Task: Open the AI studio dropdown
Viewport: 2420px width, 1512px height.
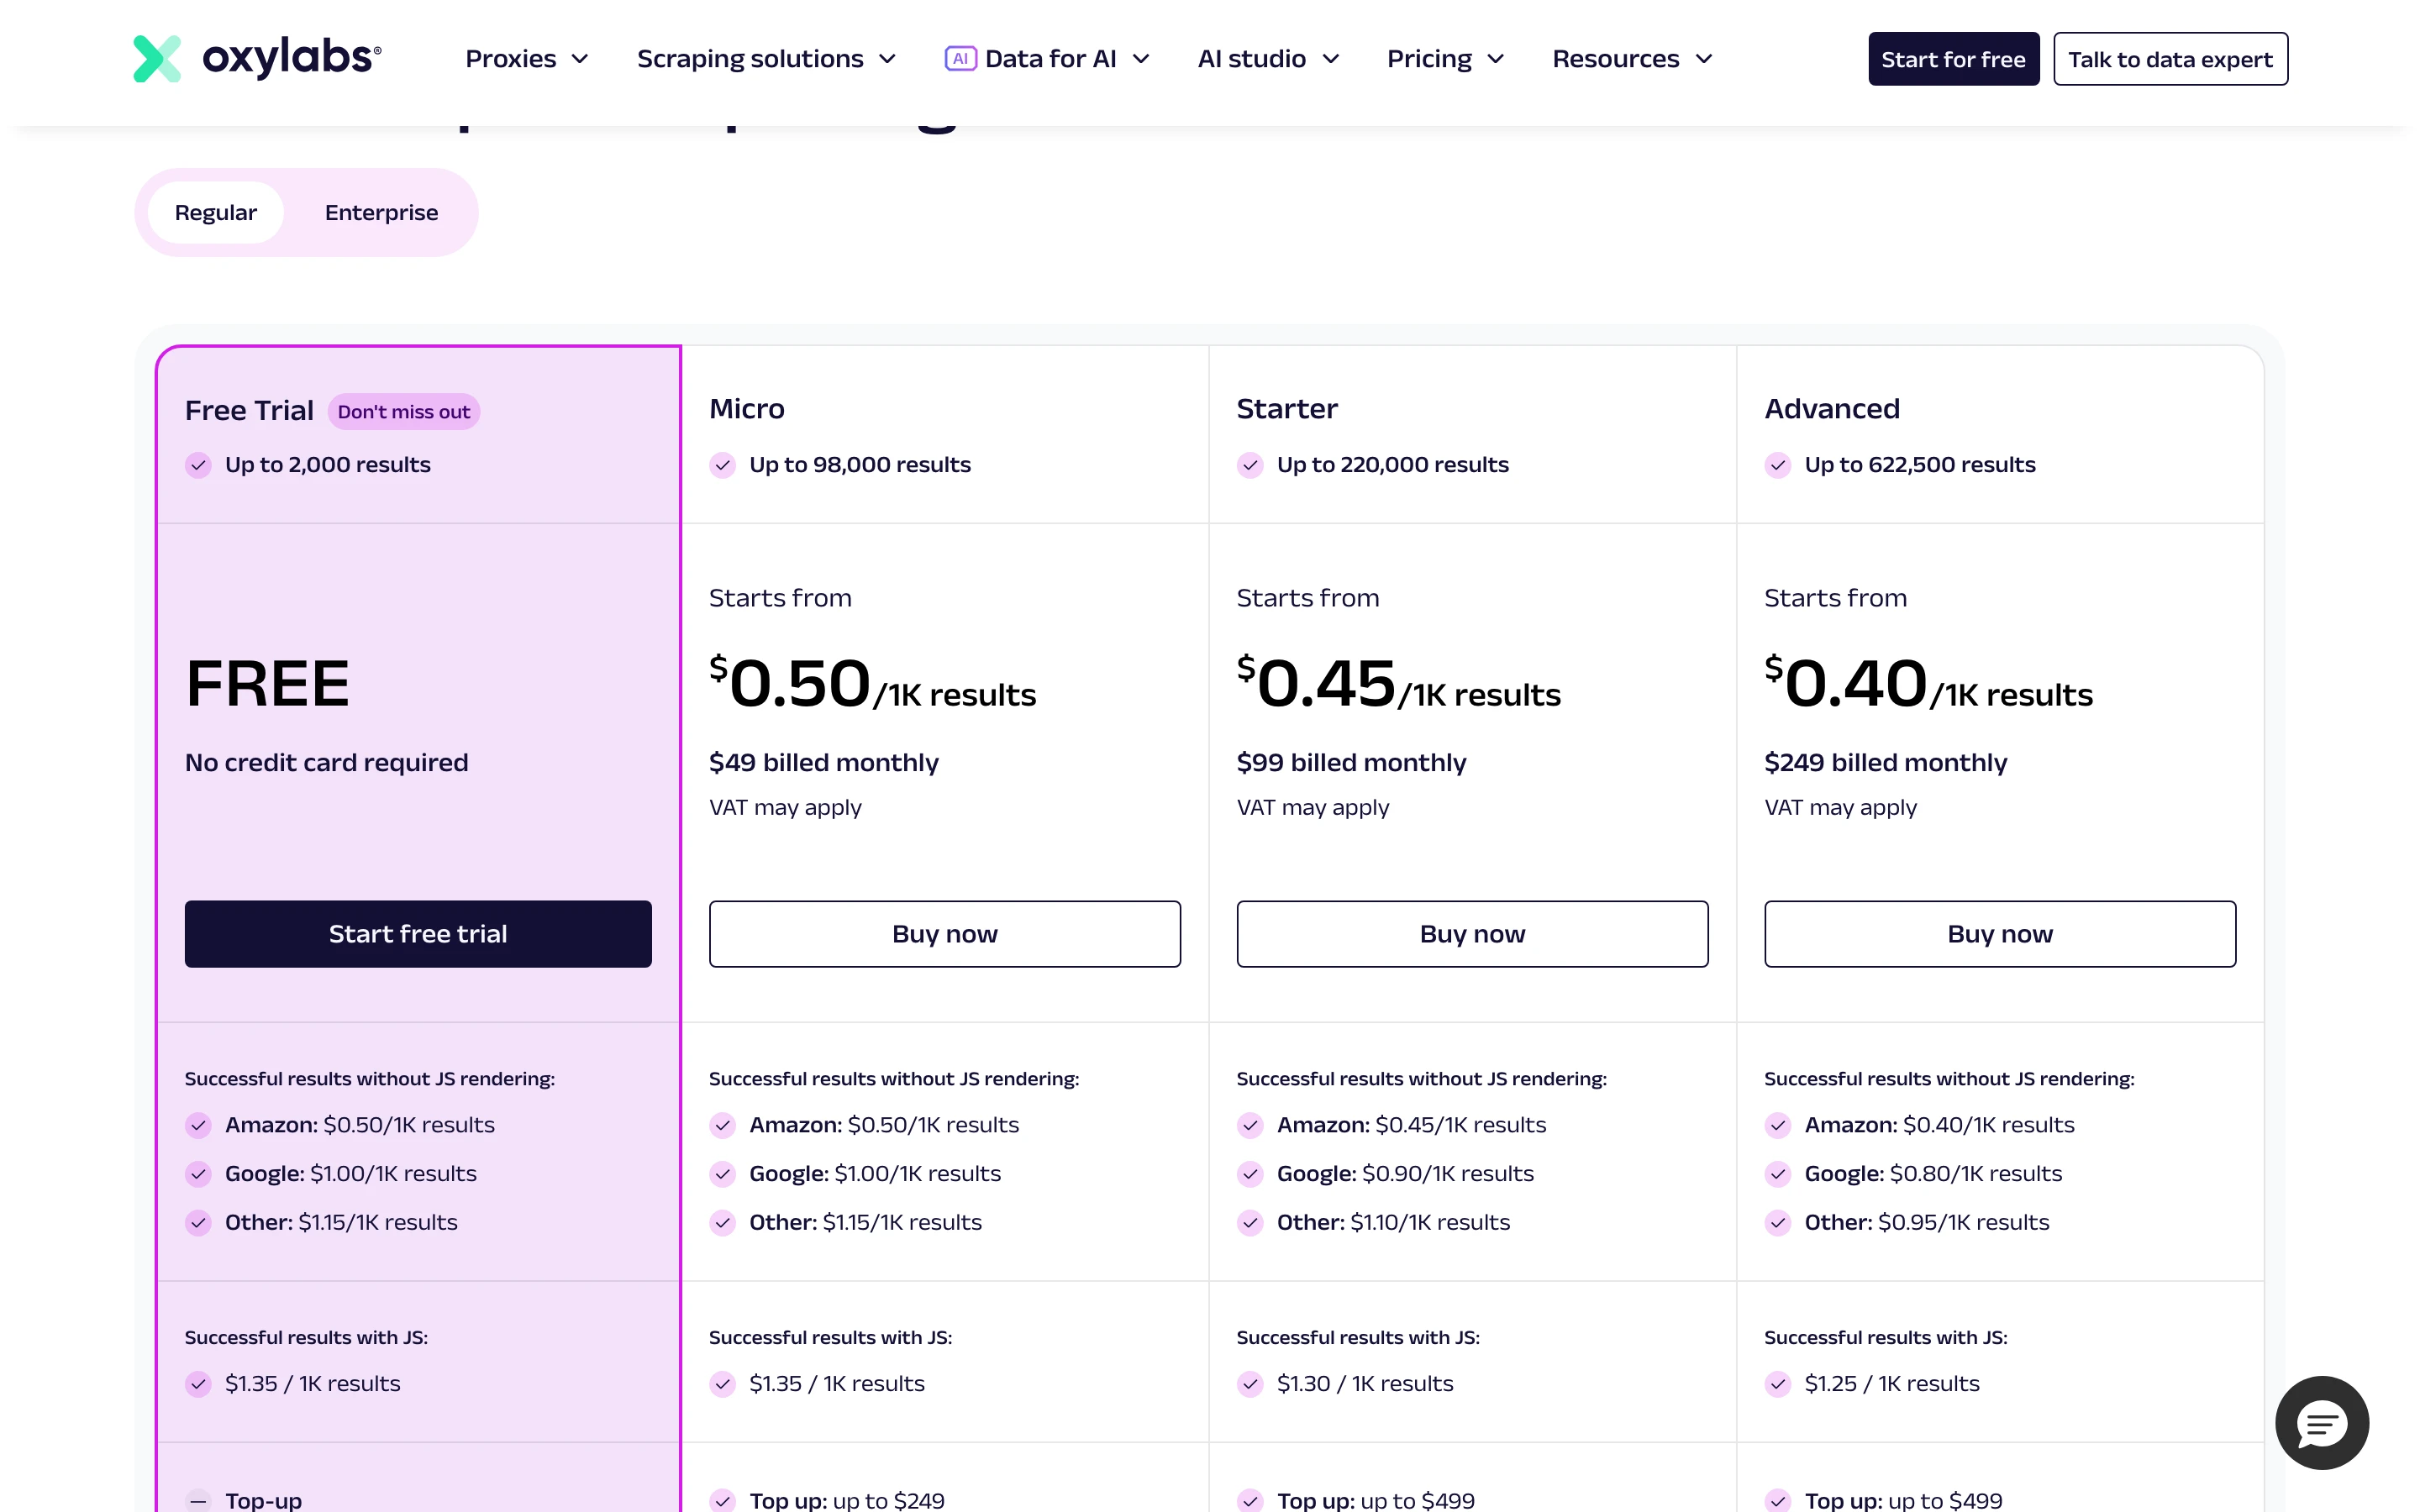Action: [x=1268, y=59]
